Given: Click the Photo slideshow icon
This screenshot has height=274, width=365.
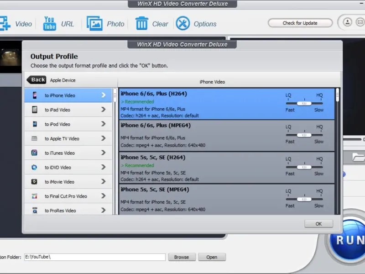Looking at the screenshot, I should pos(94,23).
